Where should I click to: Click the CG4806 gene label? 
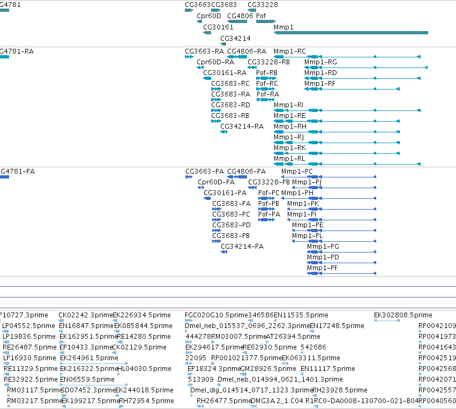pyautogui.click(x=240, y=16)
